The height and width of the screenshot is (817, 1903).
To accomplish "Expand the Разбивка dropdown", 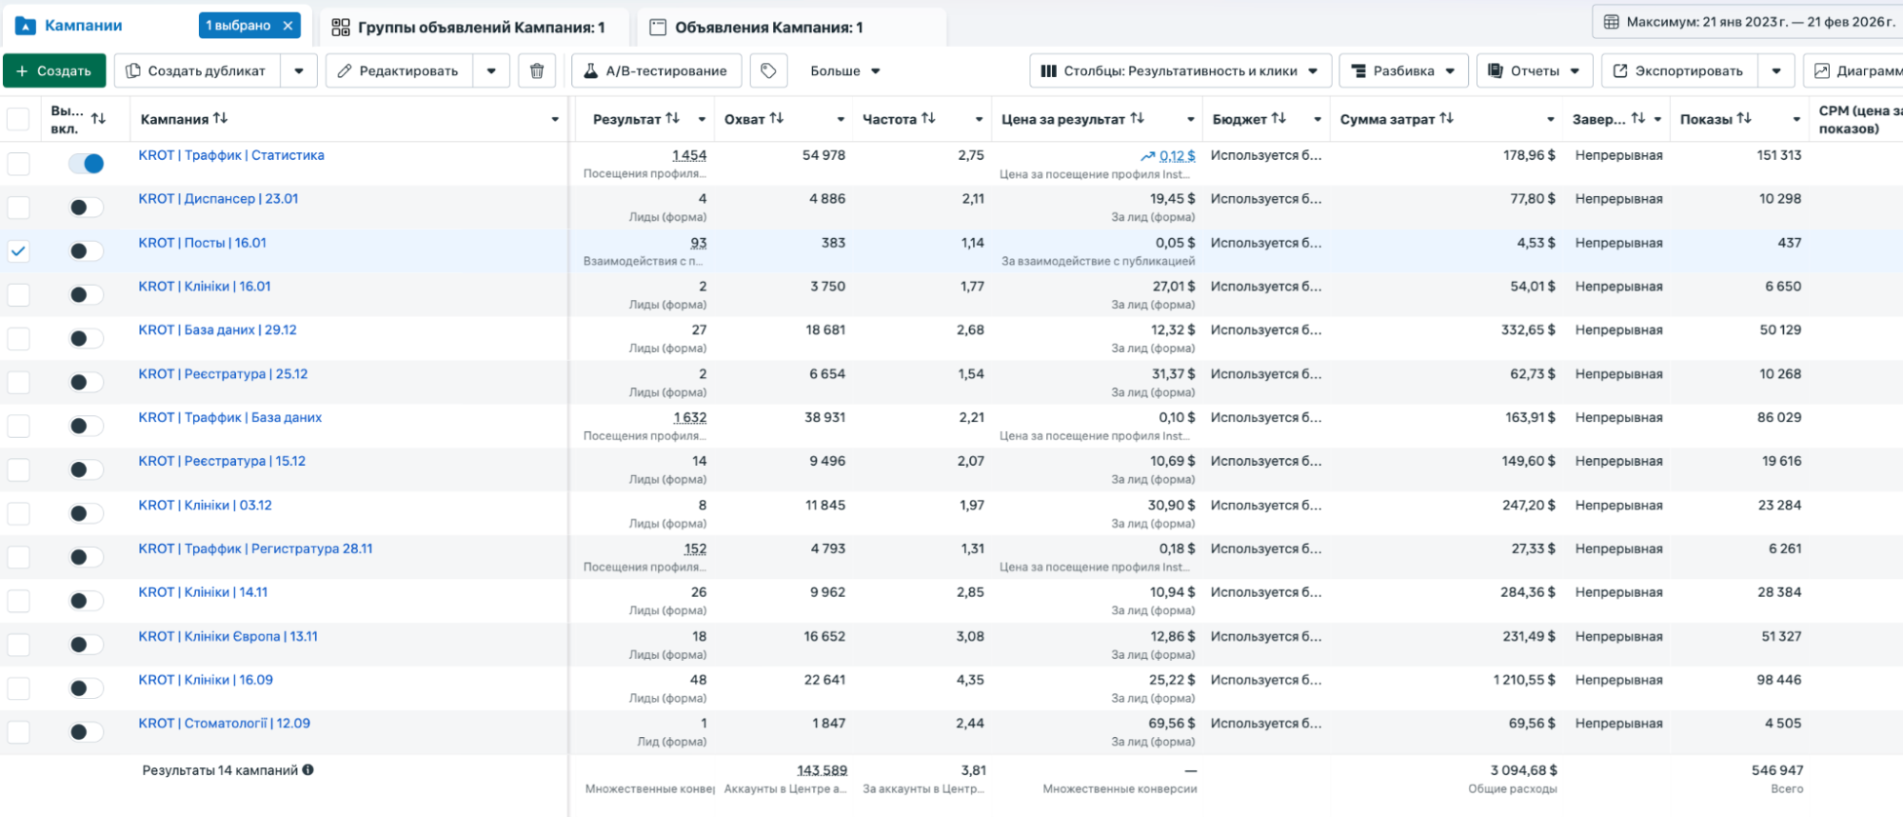I will (1403, 71).
